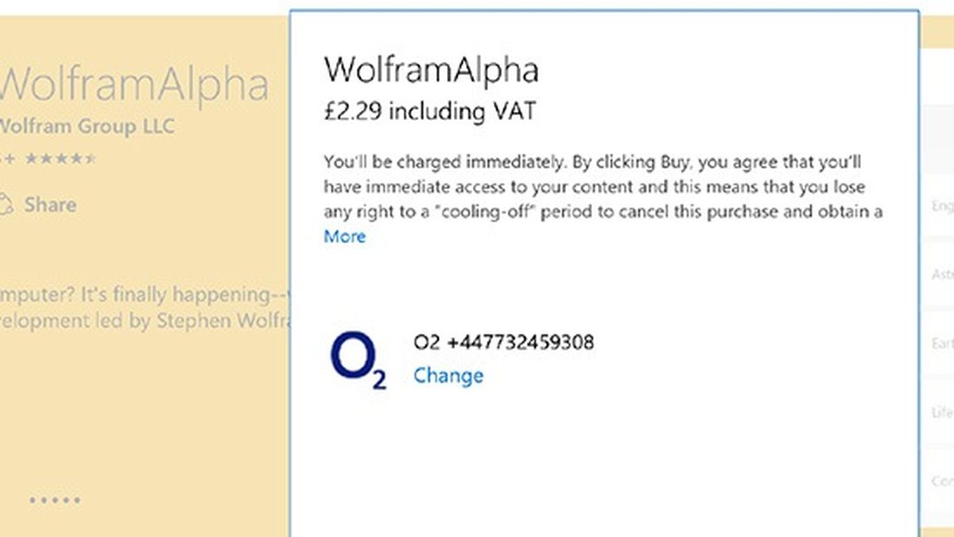Open the Wolfram Group LLC publisher page
This screenshot has width=954, height=537.
(87, 126)
